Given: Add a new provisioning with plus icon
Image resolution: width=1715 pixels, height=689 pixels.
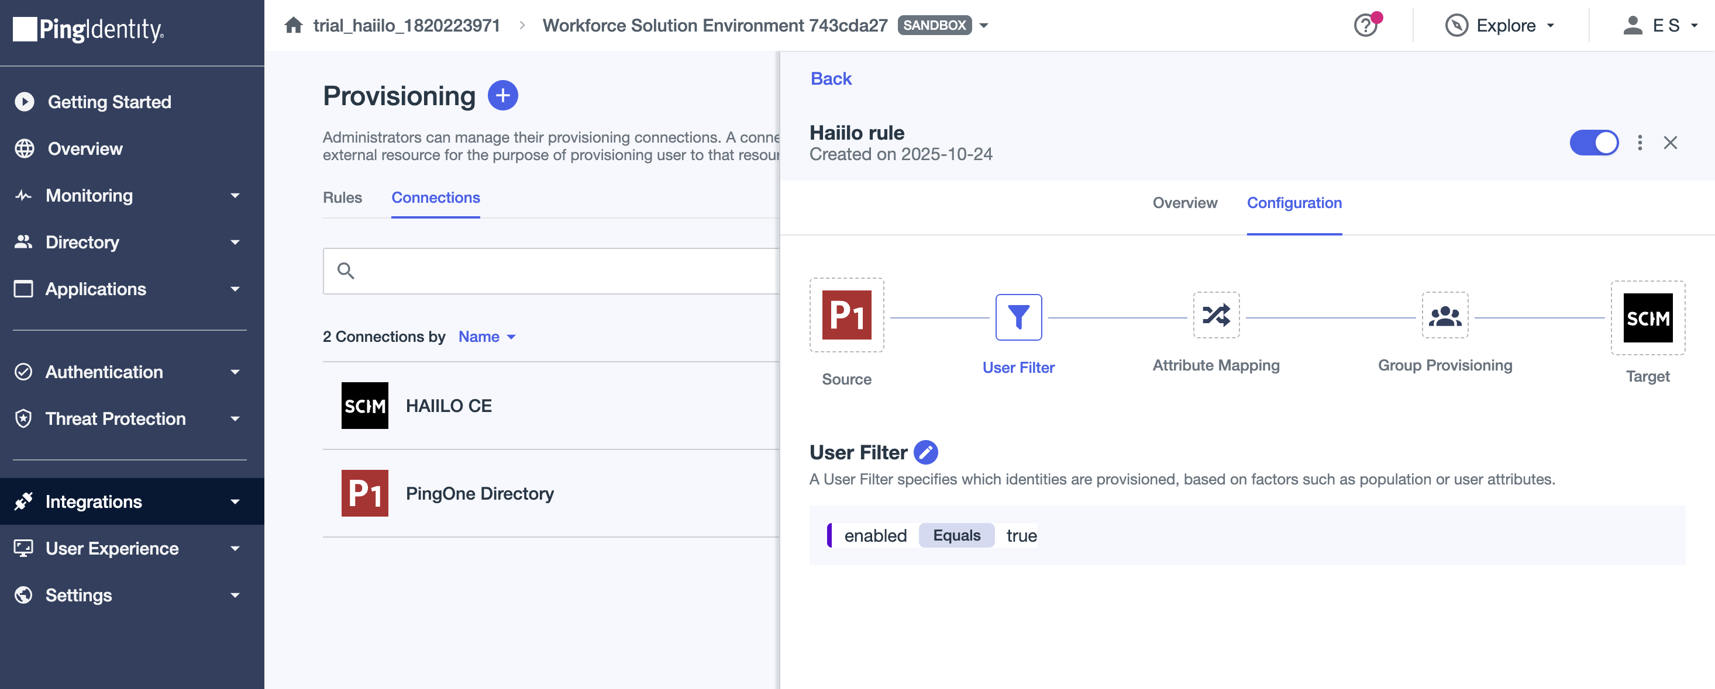Looking at the screenshot, I should click(x=502, y=96).
